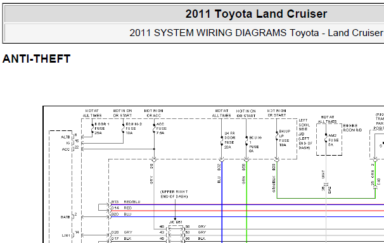This screenshot has height=243, width=384.
Task: Click the fuse symbol beside ACC FUSE
Action: click(x=154, y=128)
